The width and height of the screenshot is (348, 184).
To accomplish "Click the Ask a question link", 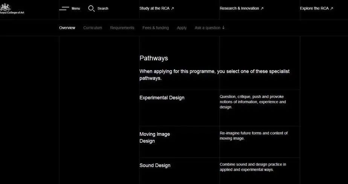I will pyautogui.click(x=208, y=28).
